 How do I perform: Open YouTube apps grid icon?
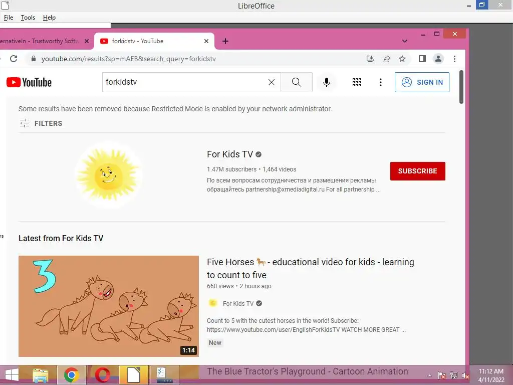pos(357,82)
